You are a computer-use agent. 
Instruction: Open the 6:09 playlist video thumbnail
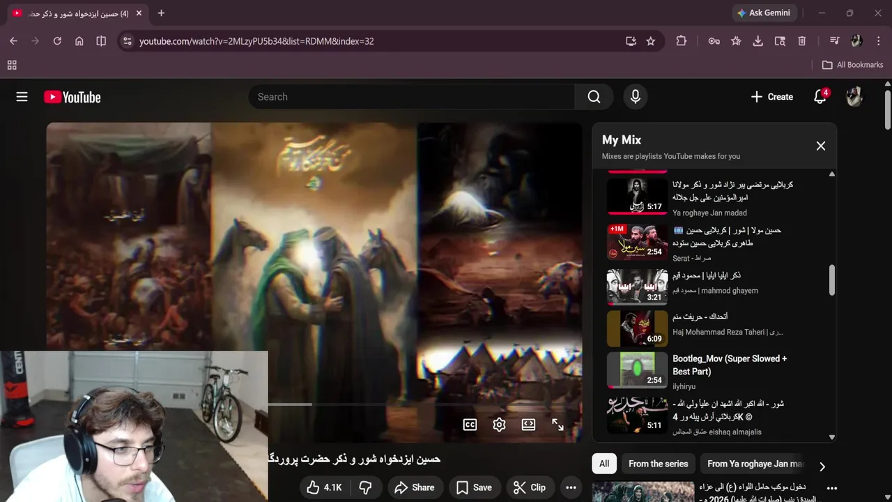[x=637, y=328]
